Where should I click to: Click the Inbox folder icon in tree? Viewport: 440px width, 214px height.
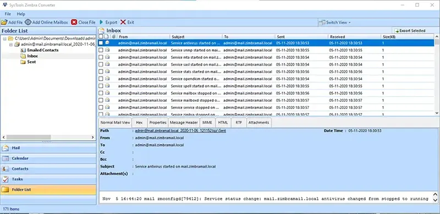[x=23, y=56]
